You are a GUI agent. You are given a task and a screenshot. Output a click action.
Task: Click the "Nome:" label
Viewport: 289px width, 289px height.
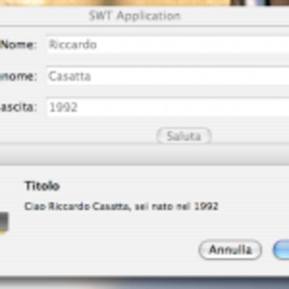point(18,45)
